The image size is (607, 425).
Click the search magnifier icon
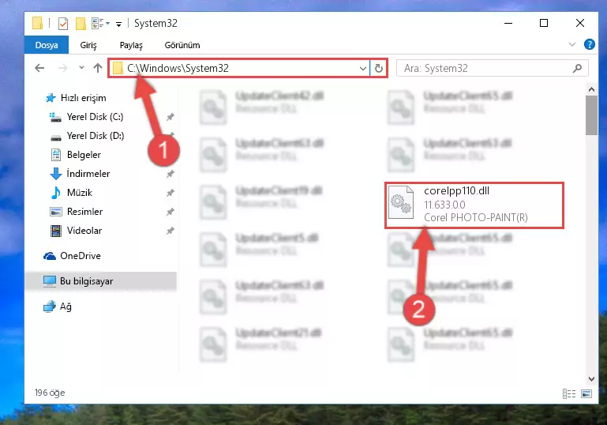[577, 69]
